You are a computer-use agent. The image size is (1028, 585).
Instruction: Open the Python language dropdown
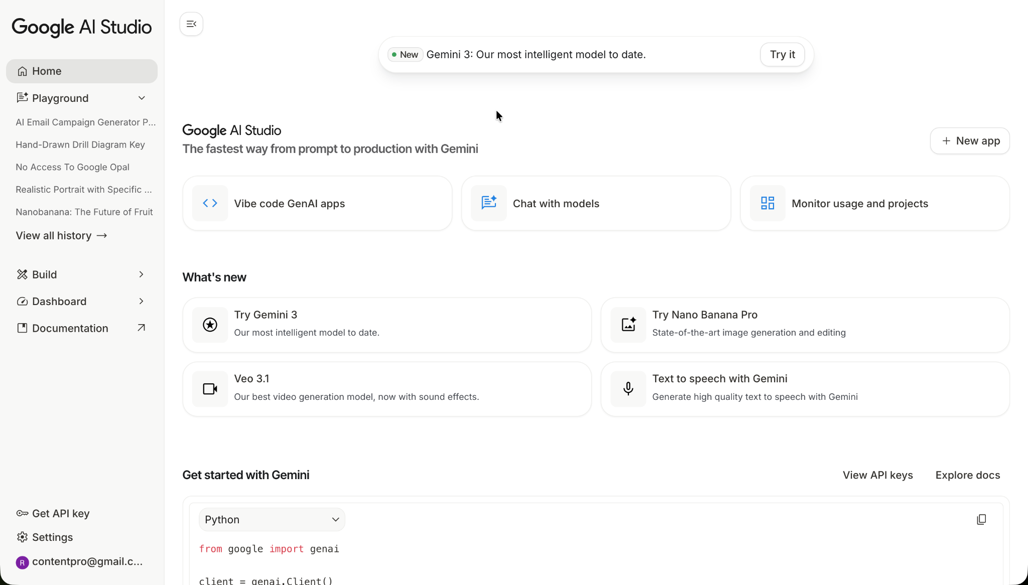(272, 519)
